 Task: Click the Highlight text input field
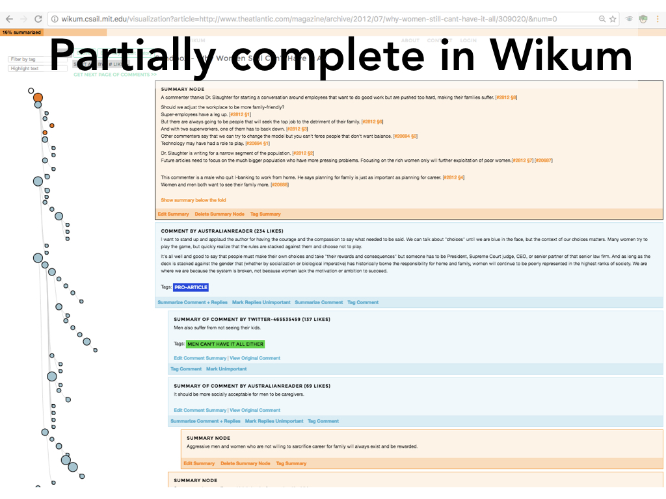point(37,68)
